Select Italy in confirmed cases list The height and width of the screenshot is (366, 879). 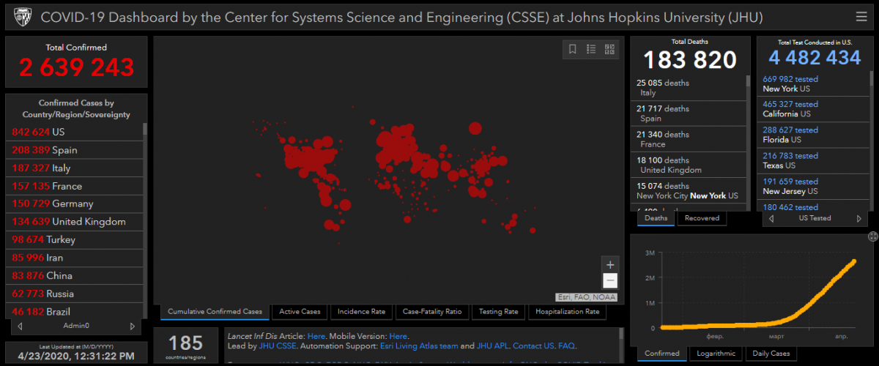73,168
